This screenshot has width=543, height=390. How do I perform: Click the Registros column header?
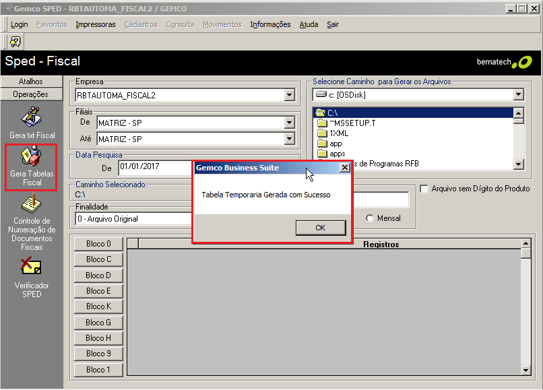pos(381,245)
